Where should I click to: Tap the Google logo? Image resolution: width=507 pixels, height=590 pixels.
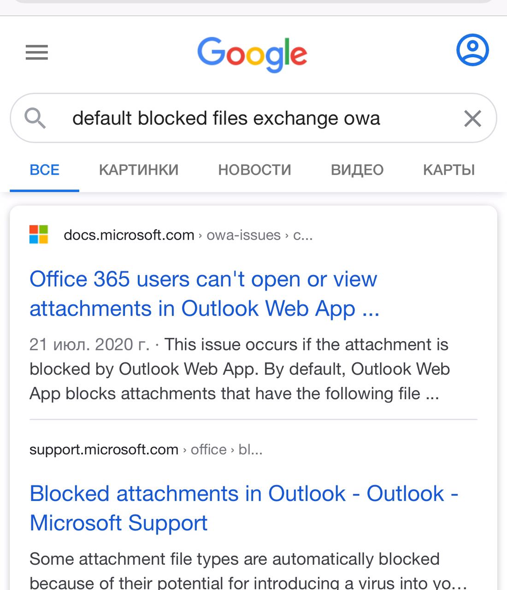pos(252,54)
